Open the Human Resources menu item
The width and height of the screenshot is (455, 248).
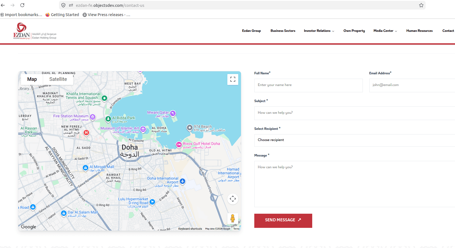[x=419, y=31]
